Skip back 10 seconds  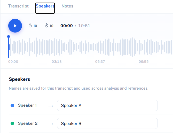click(x=33, y=26)
